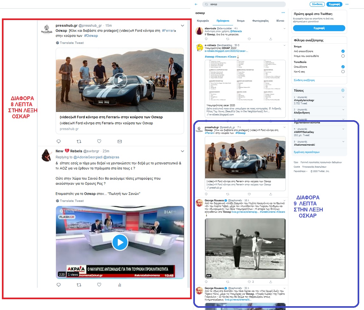Open the #Ferrari hashtag in left panel tweet

tap(168, 31)
